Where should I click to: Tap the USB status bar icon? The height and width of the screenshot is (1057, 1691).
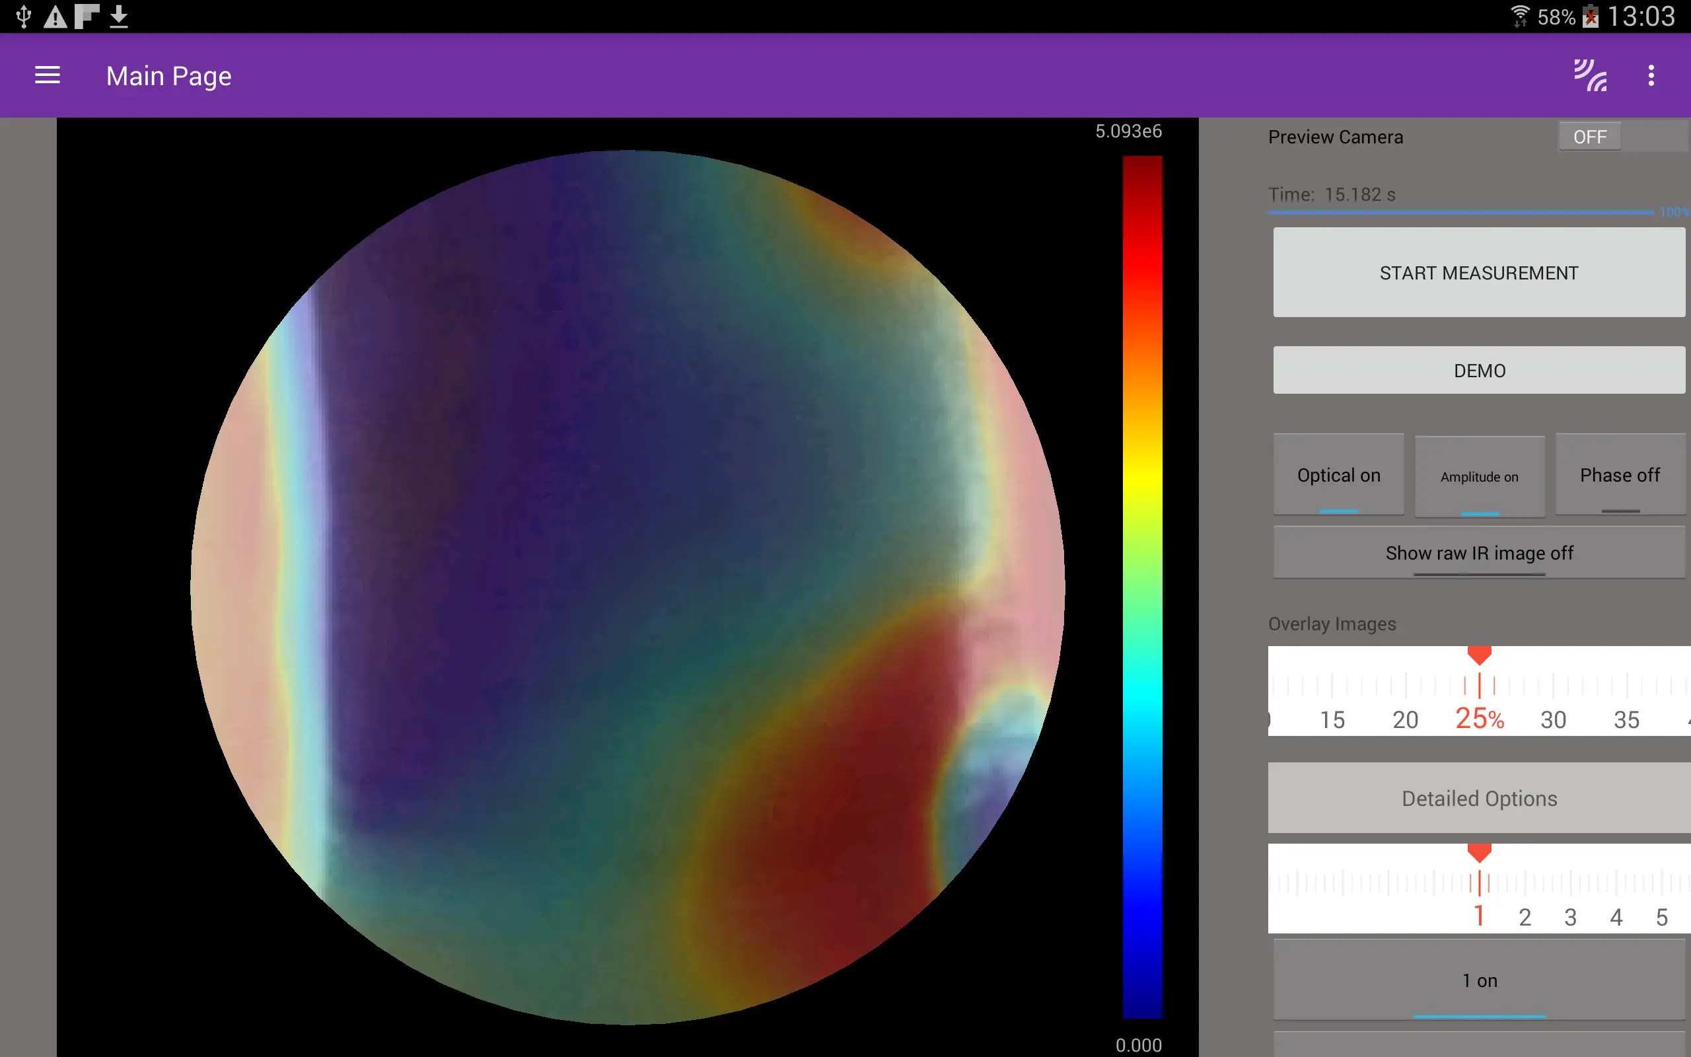coord(23,16)
